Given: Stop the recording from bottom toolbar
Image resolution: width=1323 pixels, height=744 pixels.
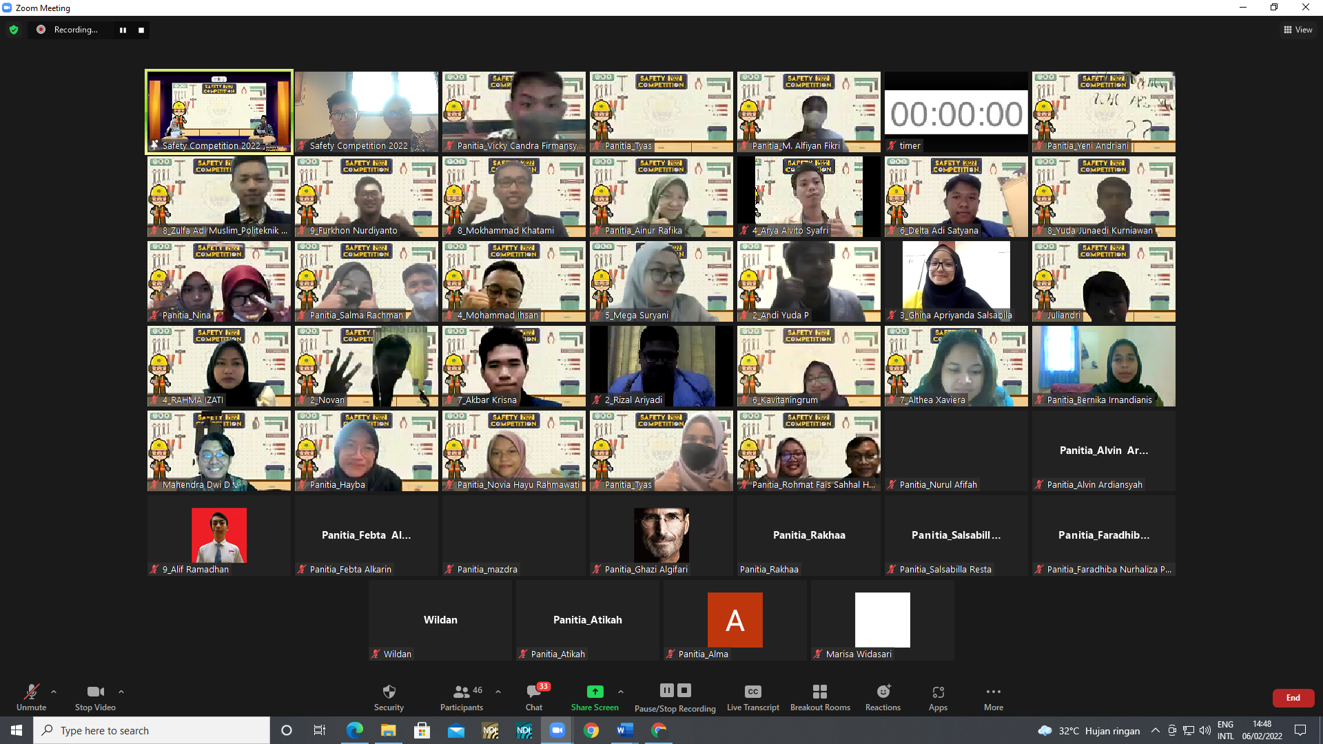Looking at the screenshot, I should pyautogui.click(x=684, y=690).
